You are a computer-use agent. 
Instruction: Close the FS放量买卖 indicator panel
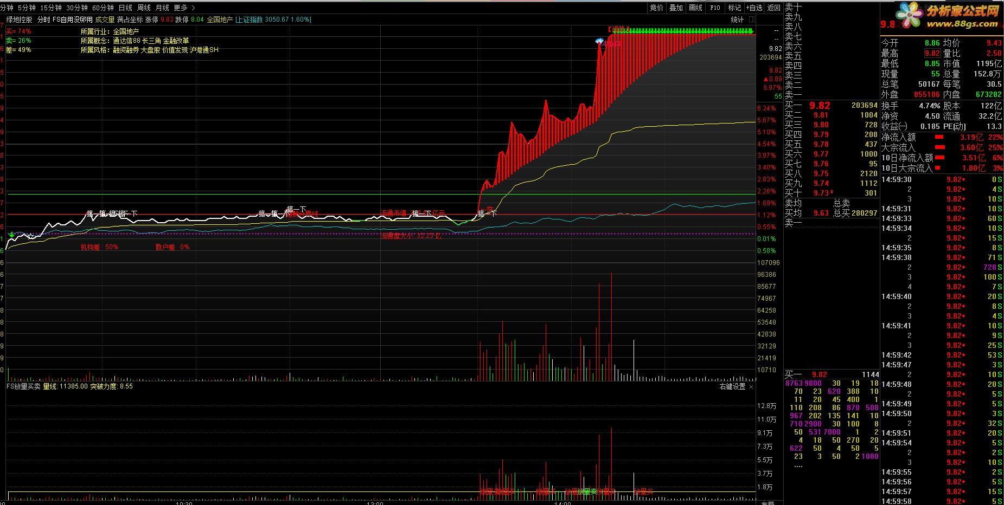(751, 386)
